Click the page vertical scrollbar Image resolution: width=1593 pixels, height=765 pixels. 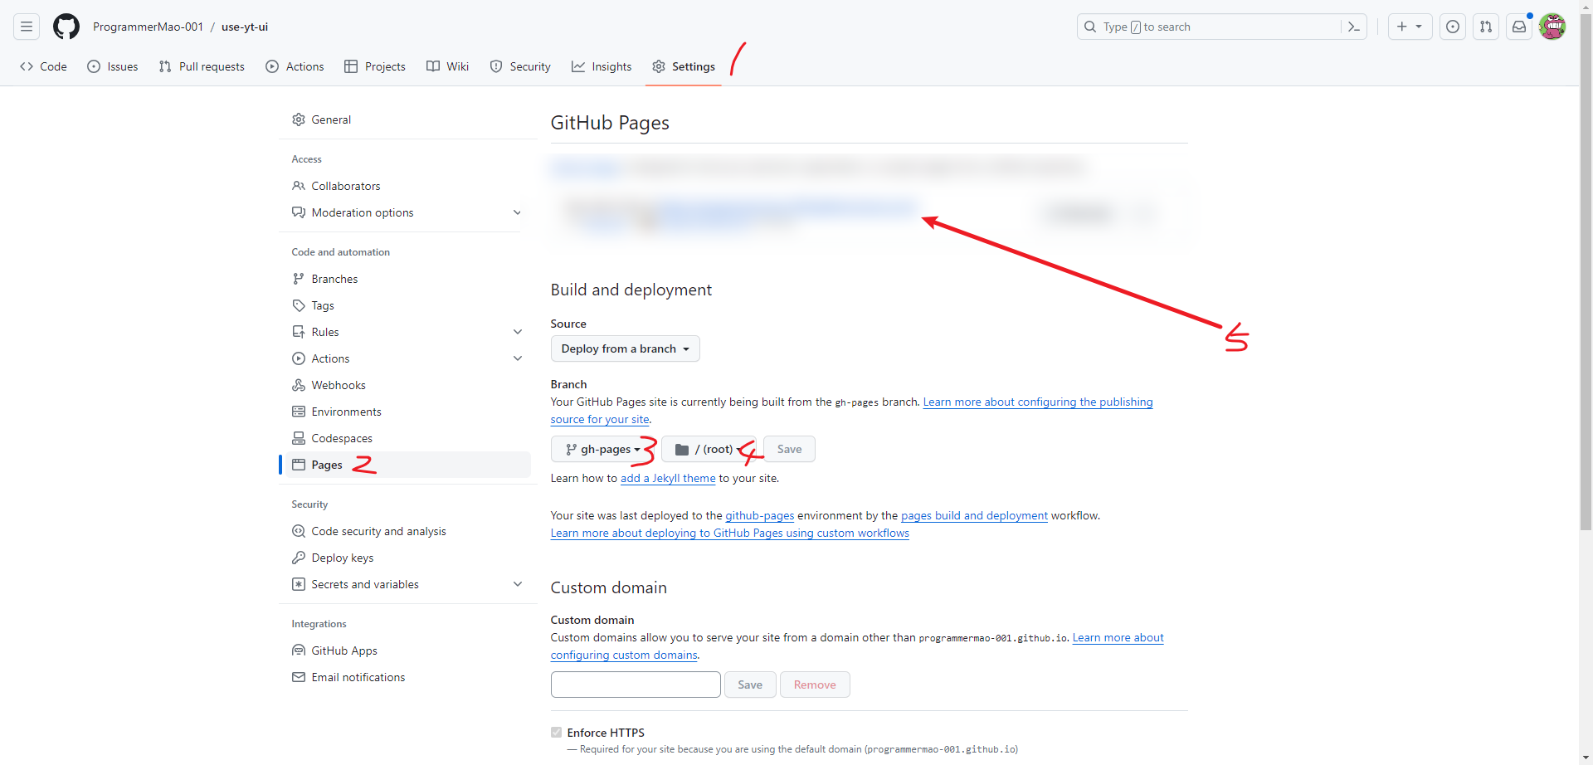[x=1586, y=274]
